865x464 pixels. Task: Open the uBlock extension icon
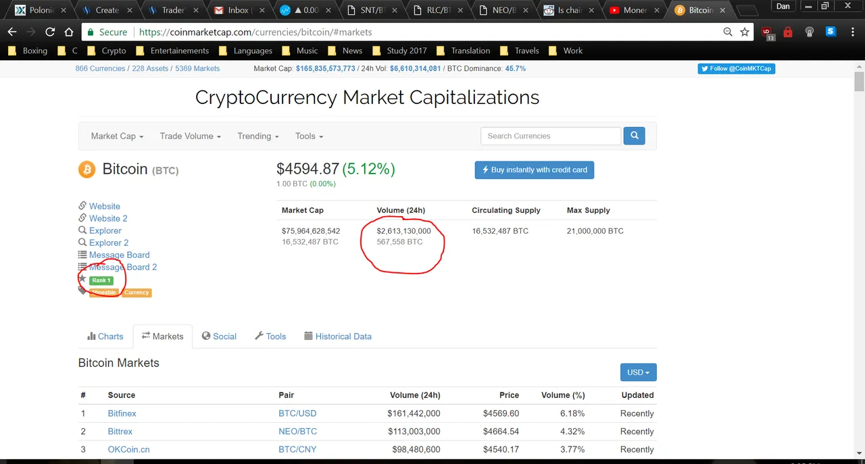click(767, 32)
